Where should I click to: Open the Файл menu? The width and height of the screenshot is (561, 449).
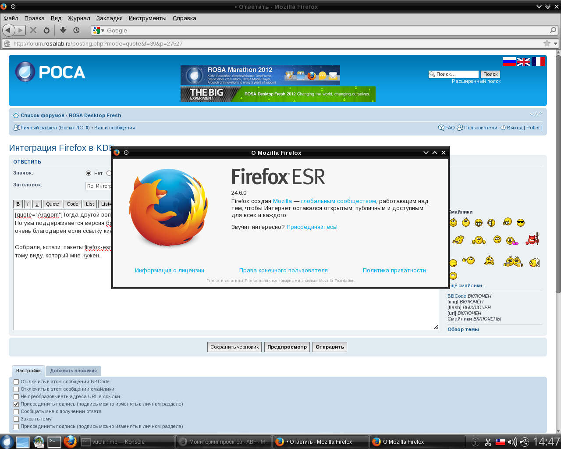coord(11,18)
